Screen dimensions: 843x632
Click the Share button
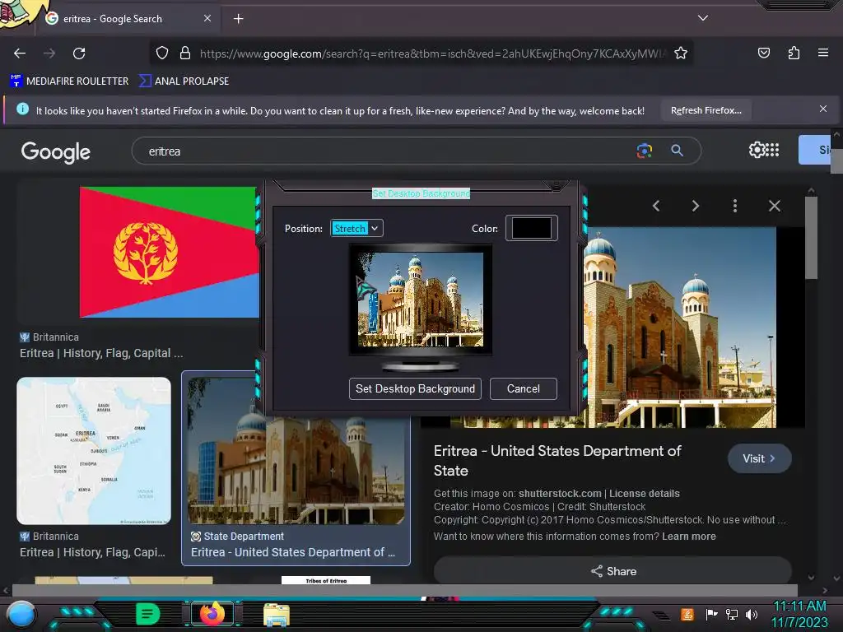[612, 571]
